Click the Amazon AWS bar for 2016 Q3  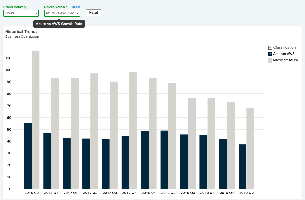tap(28, 156)
